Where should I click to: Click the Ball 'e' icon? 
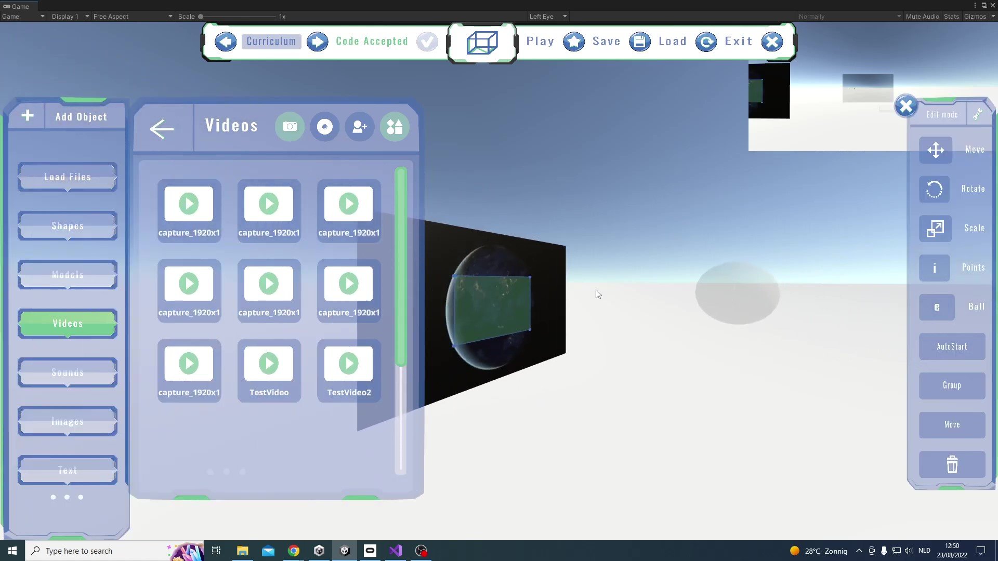point(937,307)
